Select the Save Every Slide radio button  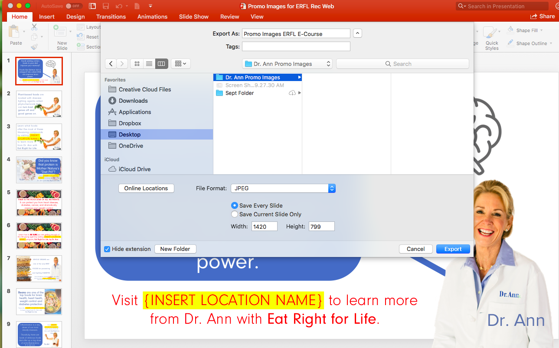click(x=235, y=205)
